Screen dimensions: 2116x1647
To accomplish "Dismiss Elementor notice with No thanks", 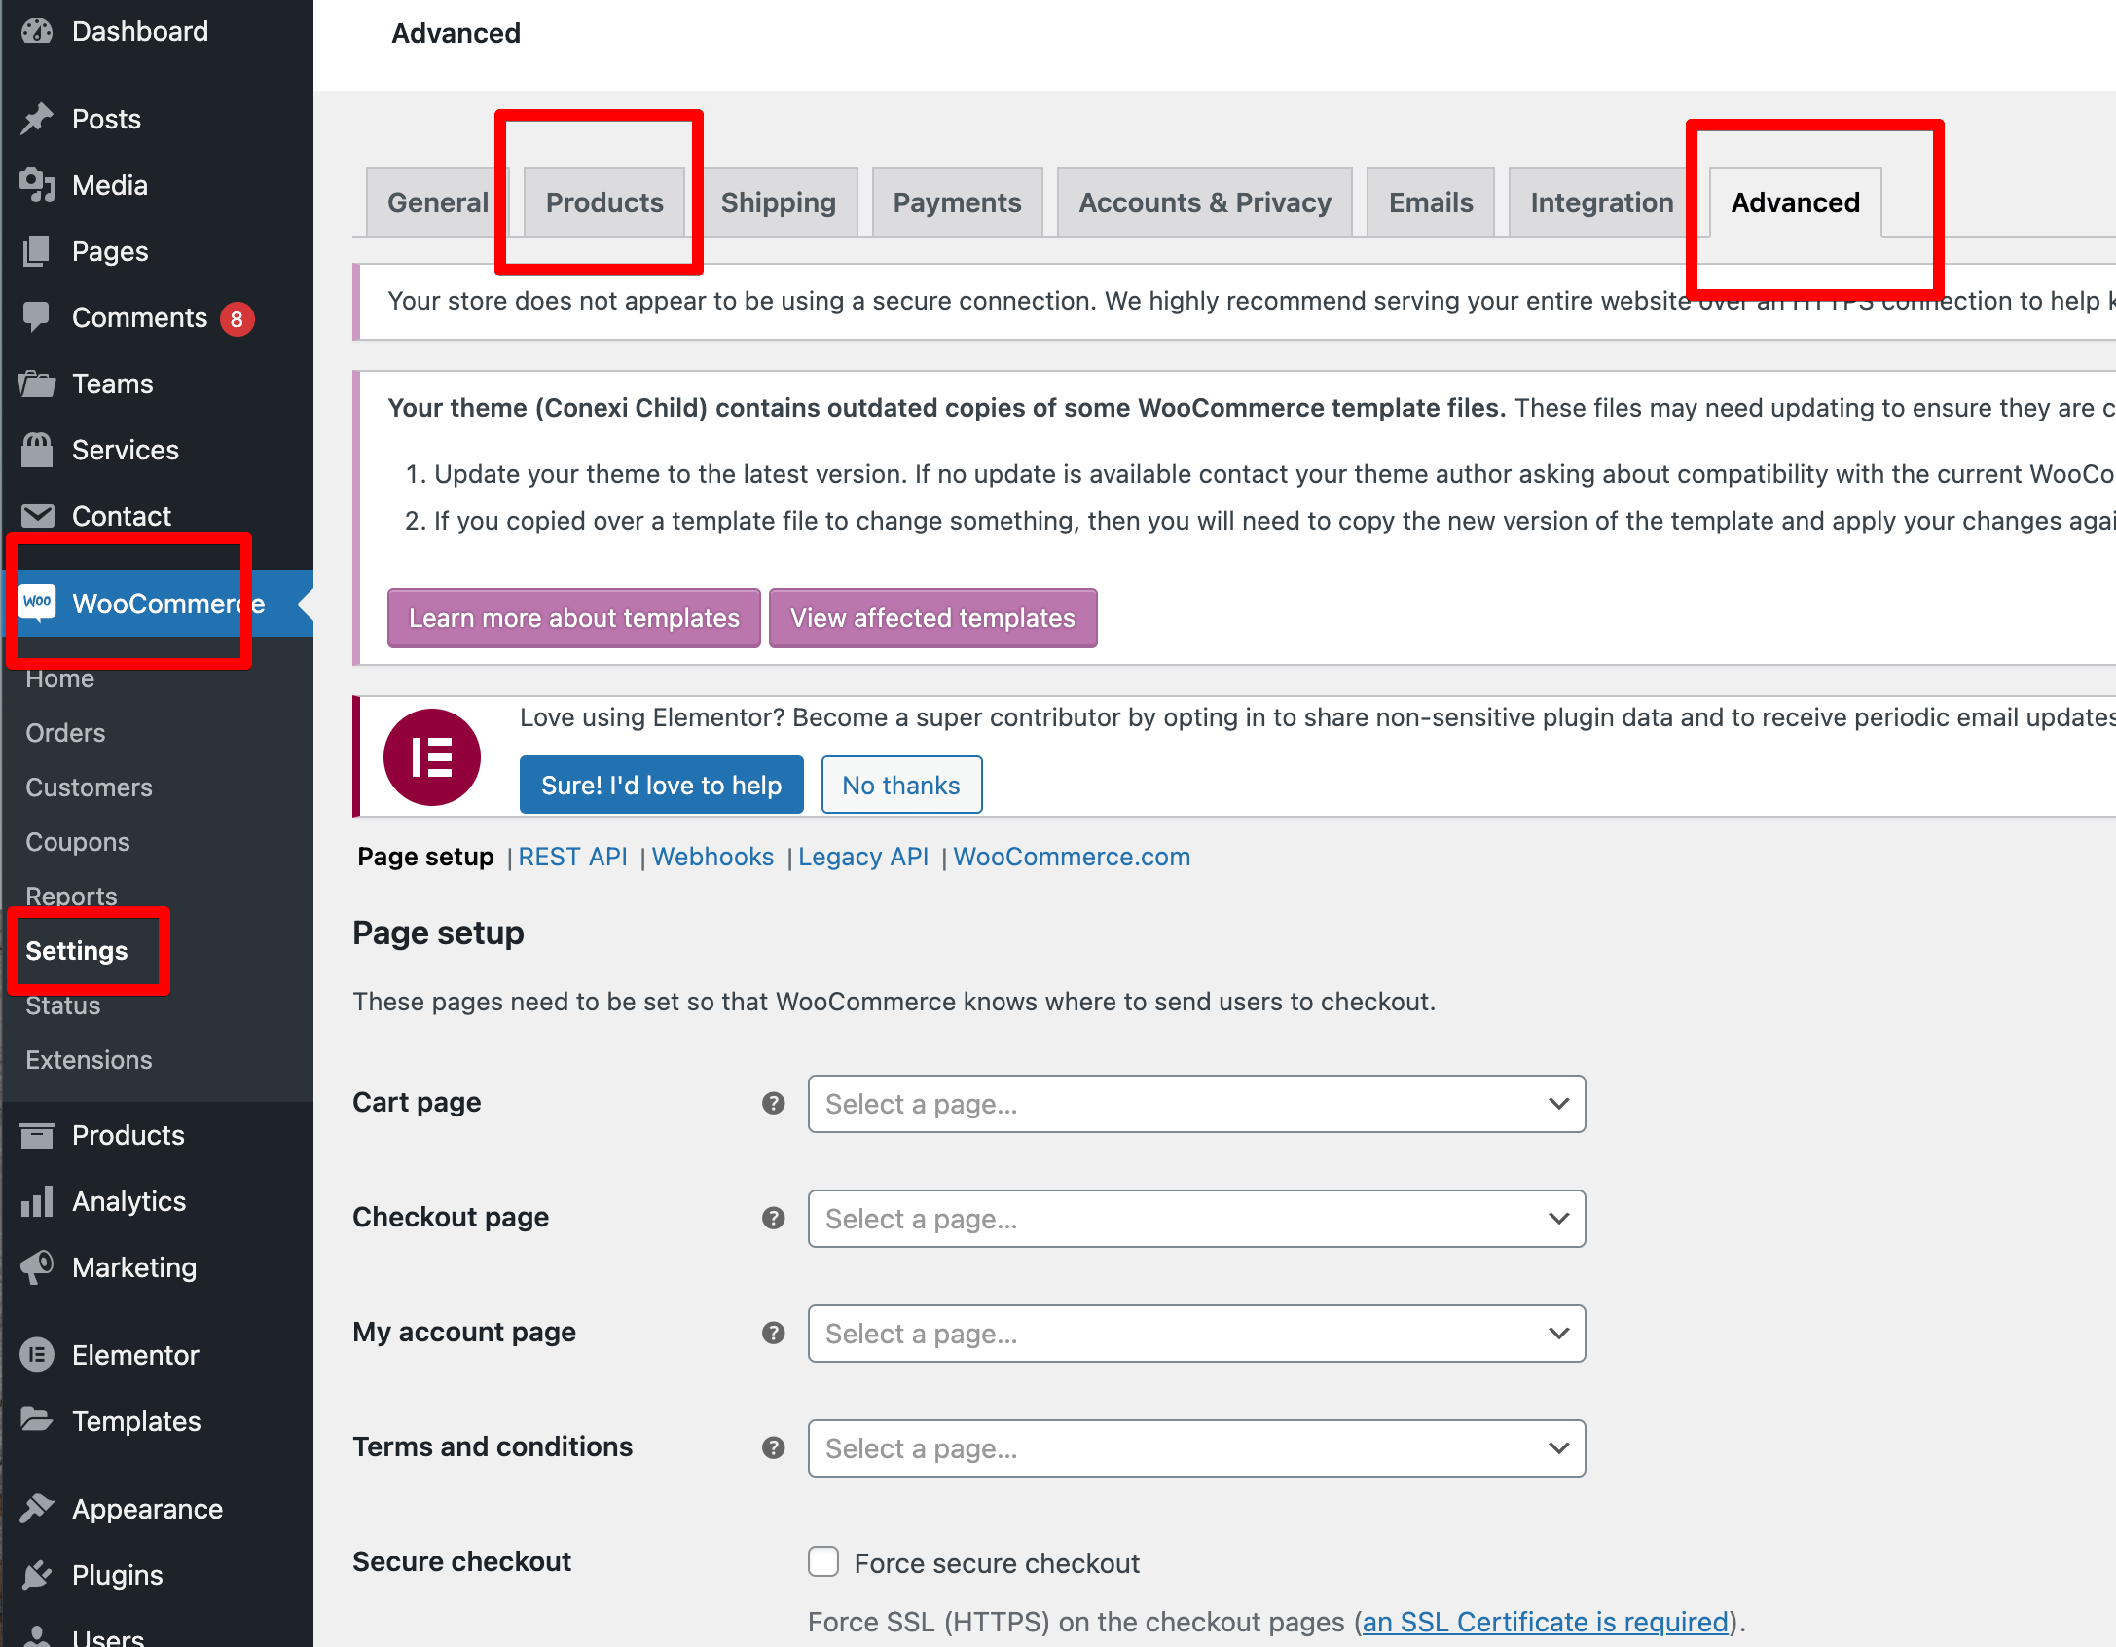I will (x=901, y=785).
